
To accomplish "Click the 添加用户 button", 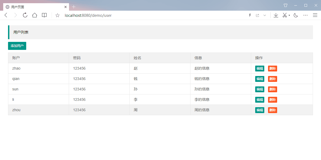I will pos(17,46).
